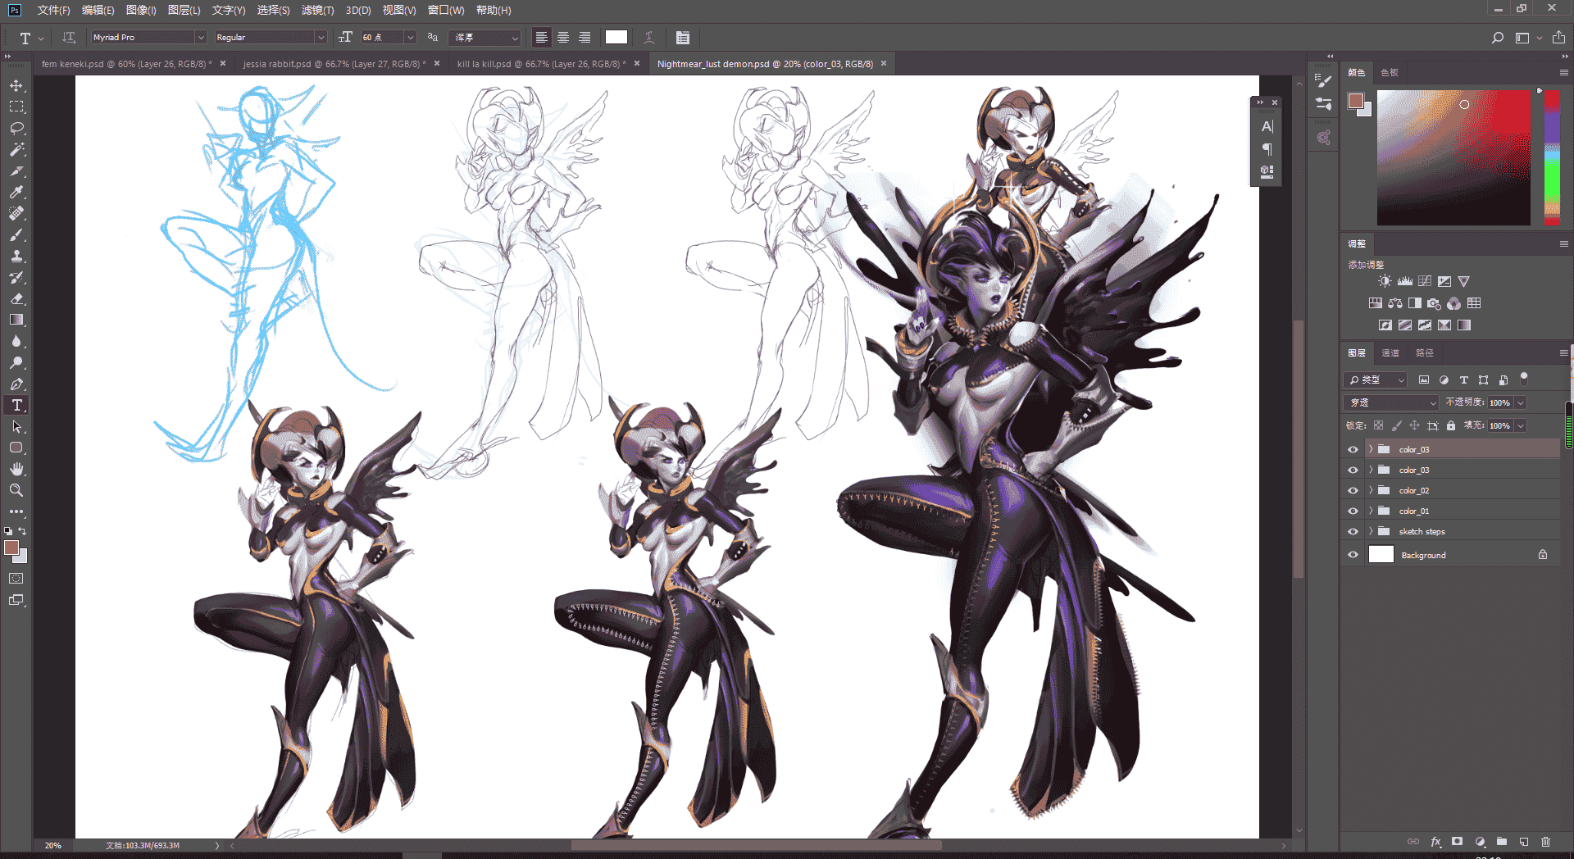Open the layer opacity dropdown
Image resolution: width=1574 pixels, height=859 pixels.
(x=1521, y=402)
